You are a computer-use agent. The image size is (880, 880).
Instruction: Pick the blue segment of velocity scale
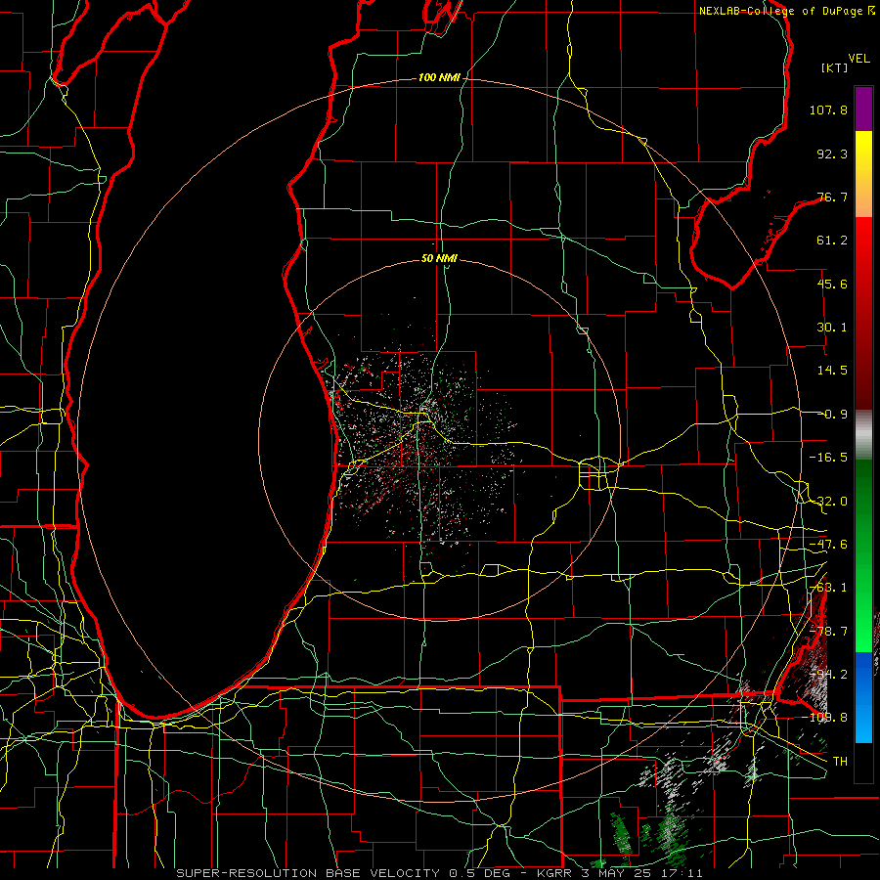863,697
